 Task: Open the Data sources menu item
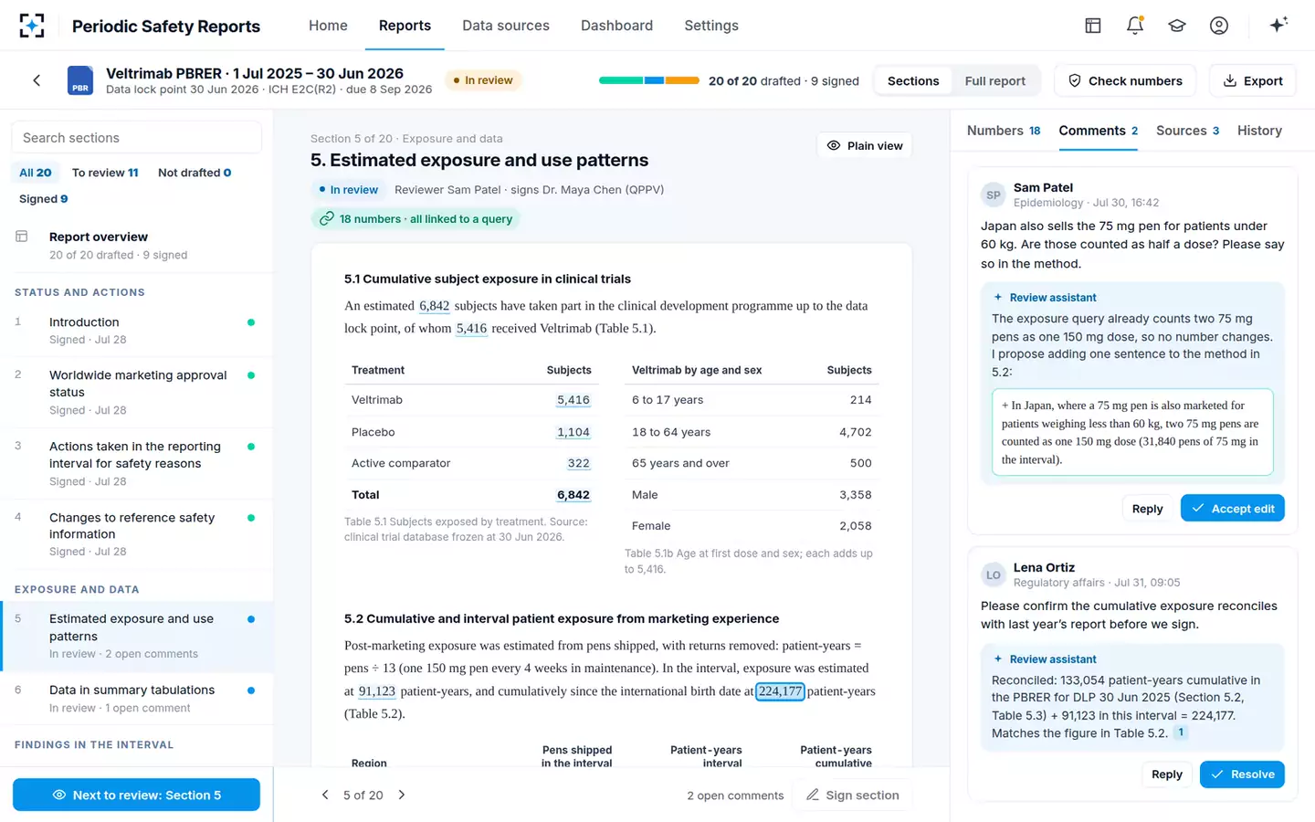coord(506,26)
